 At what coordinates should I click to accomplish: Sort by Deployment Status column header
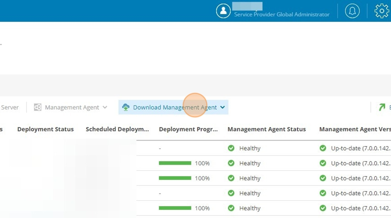45,129
